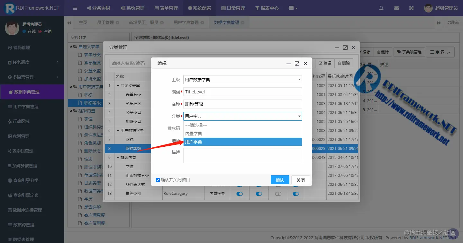Open 字典项管理 with the tag icon
463x243 pixels.
click(409, 52)
